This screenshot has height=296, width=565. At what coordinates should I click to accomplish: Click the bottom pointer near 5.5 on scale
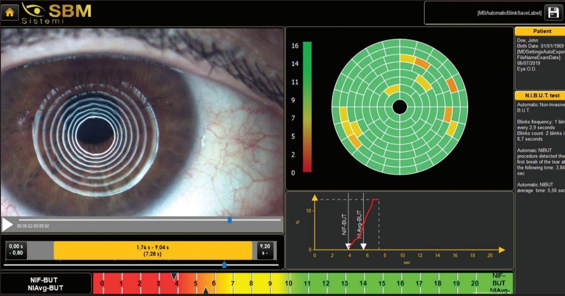click(205, 291)
